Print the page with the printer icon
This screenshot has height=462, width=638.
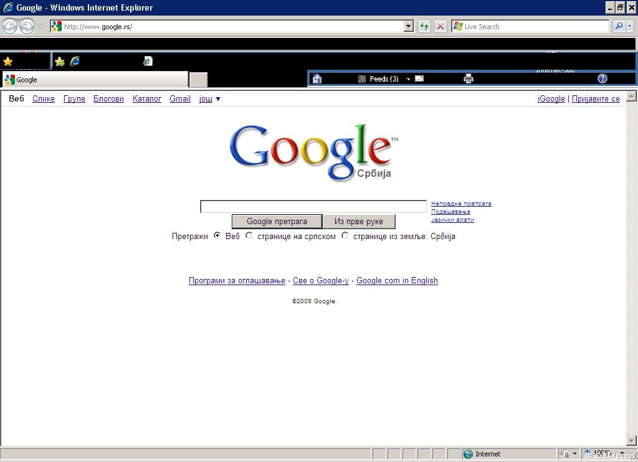coord(469,78)
